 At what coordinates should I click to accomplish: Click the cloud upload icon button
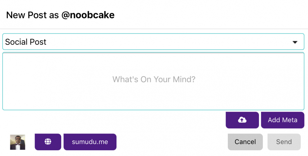pos(242,120)
